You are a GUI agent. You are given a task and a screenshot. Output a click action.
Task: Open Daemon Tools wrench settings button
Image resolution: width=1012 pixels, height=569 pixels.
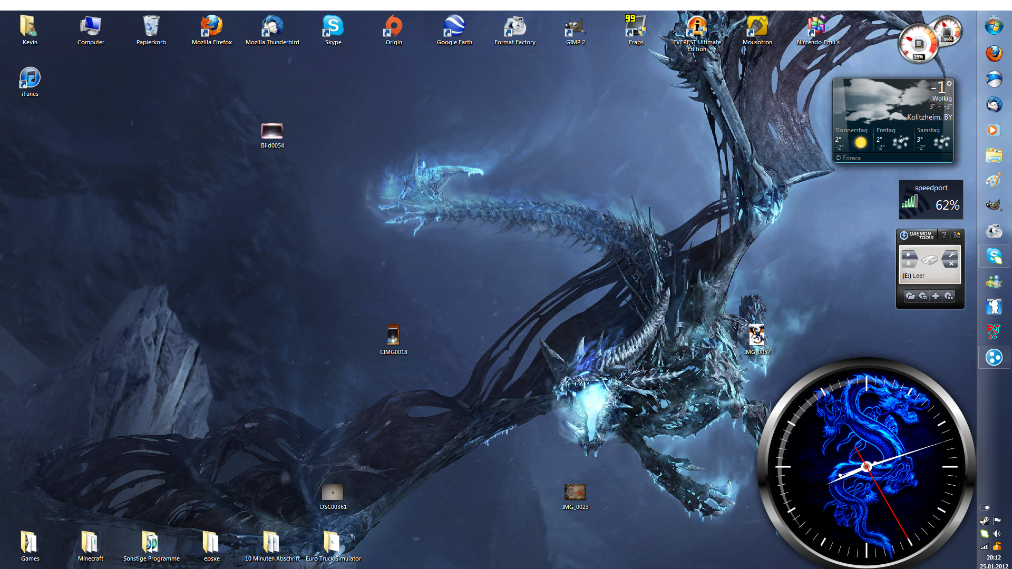coord(951,254)
